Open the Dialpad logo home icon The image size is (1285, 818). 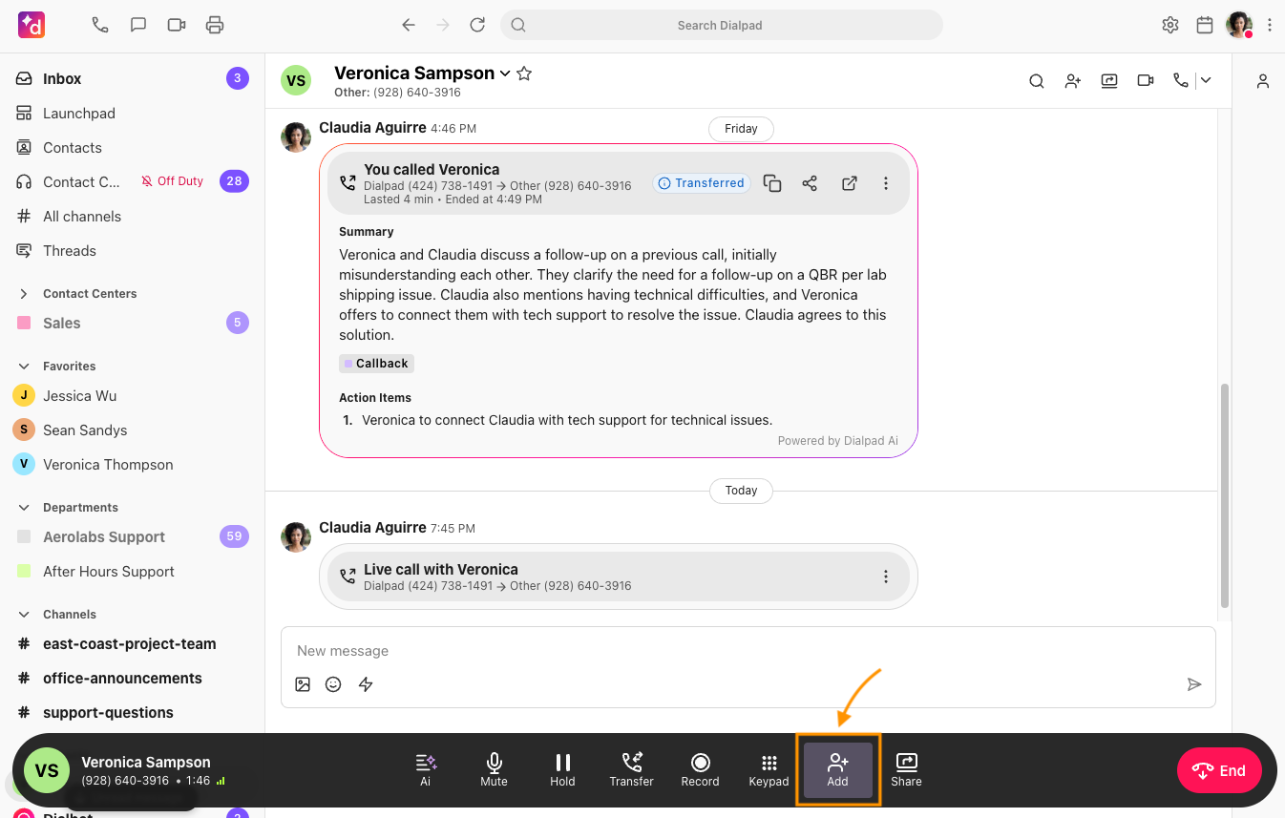32,25
